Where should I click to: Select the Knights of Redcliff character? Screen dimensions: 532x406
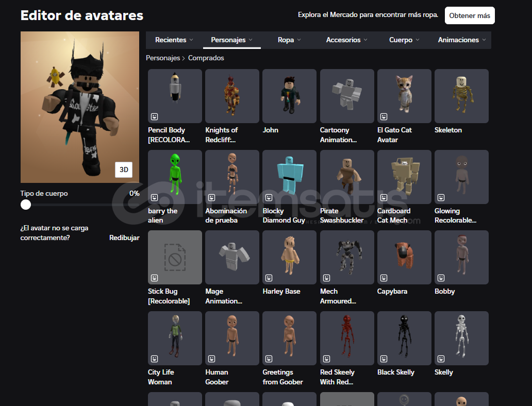pos(232,96)
